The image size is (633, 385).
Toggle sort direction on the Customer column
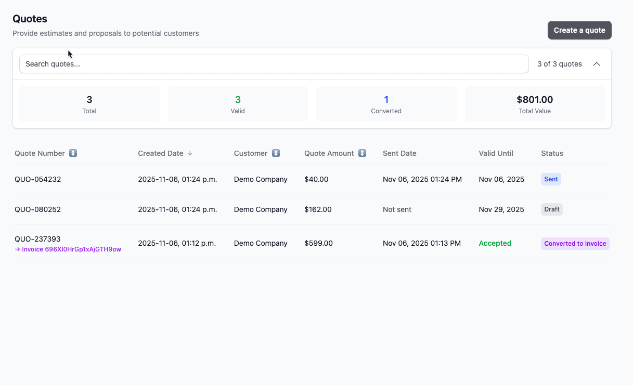point(276,153)
